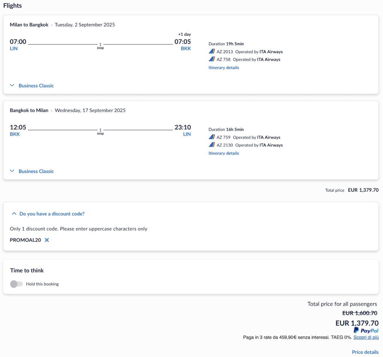Collapse the Do you have a discount code section
This screenshot has width=383, height=357.
click(48, 214)
